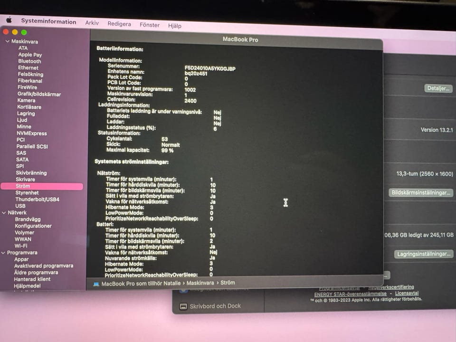Select SPI in the sidebar
Image resolution: width=456 pixels, height=342 pixels.
[20, 166]
